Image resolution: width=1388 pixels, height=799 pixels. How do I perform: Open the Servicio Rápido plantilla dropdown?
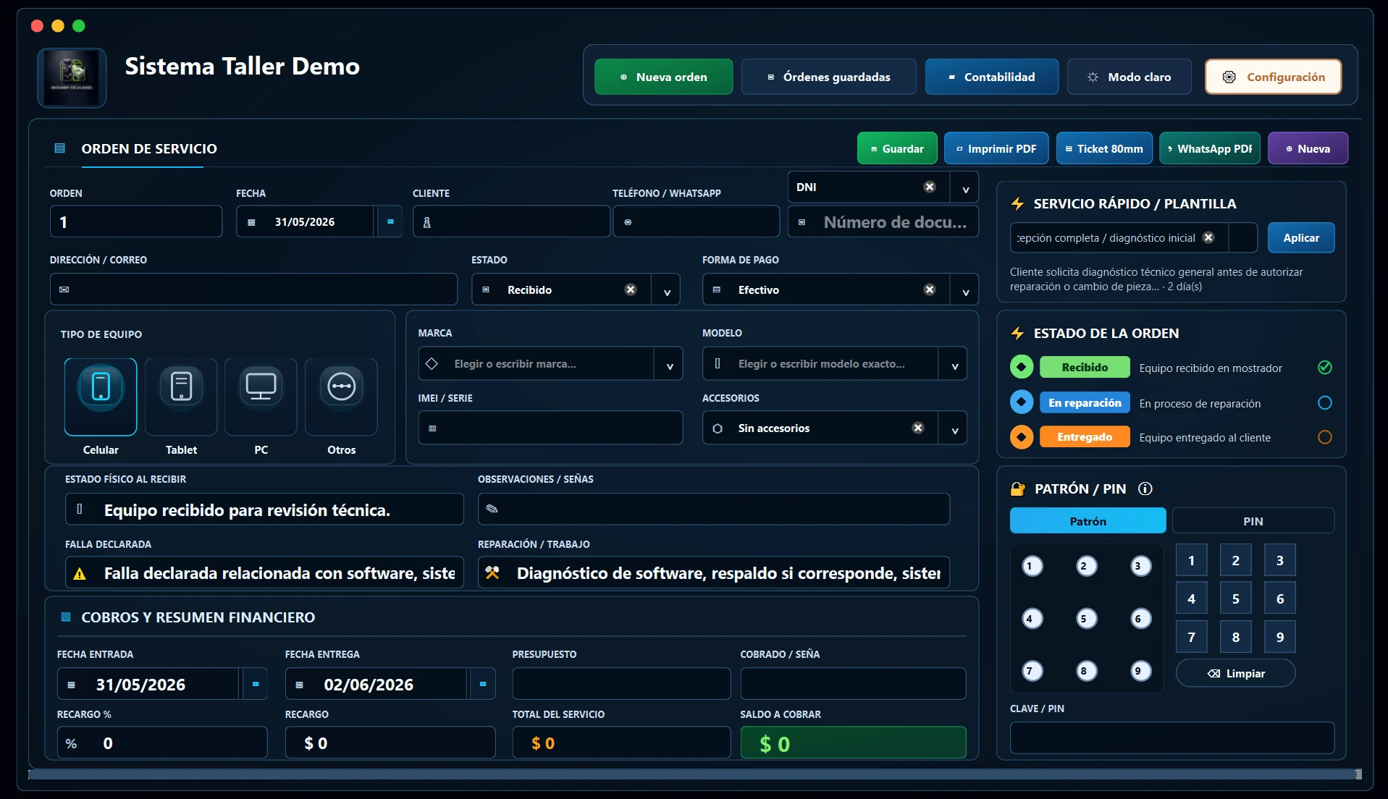[x=1243, y=237]
